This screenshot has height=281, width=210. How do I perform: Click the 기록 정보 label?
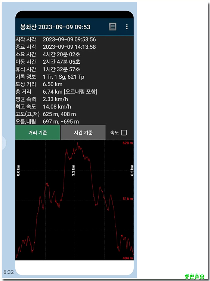26,77
